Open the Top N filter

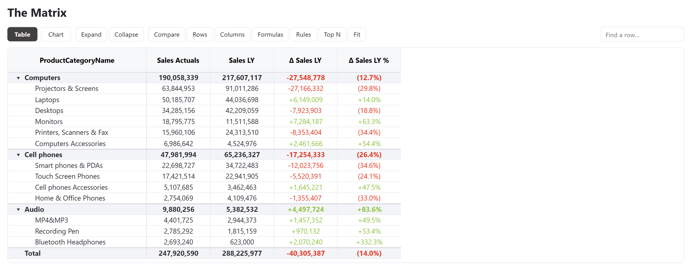[x=332, y=34]
